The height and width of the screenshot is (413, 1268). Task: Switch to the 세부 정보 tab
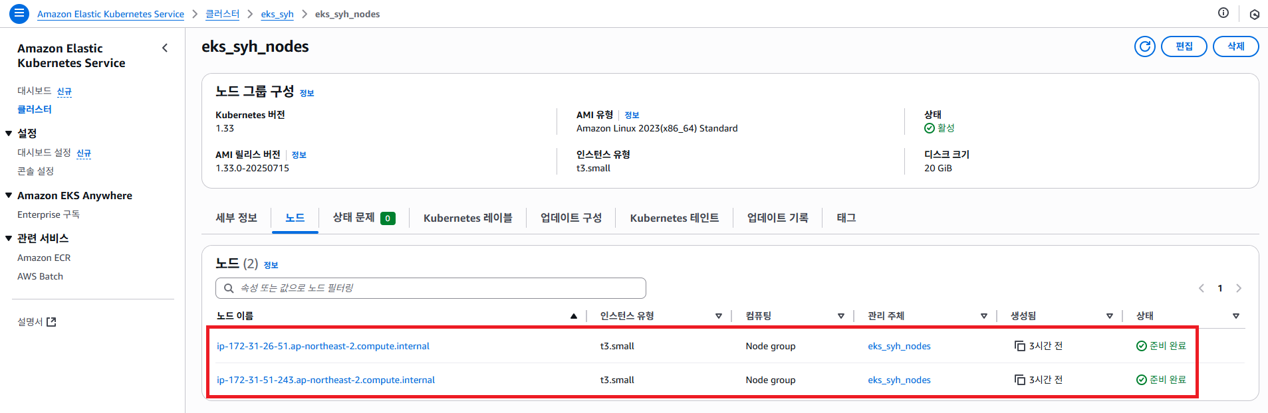coord(236,218)
